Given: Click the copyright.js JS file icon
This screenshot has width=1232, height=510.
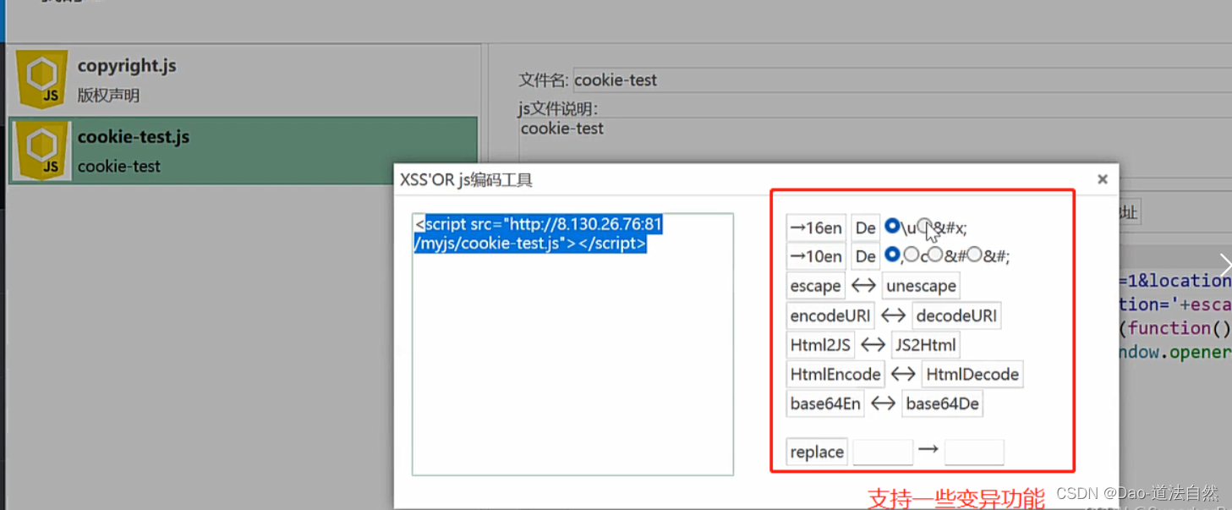Looking at the screenshot, I should tap(41, 80).
